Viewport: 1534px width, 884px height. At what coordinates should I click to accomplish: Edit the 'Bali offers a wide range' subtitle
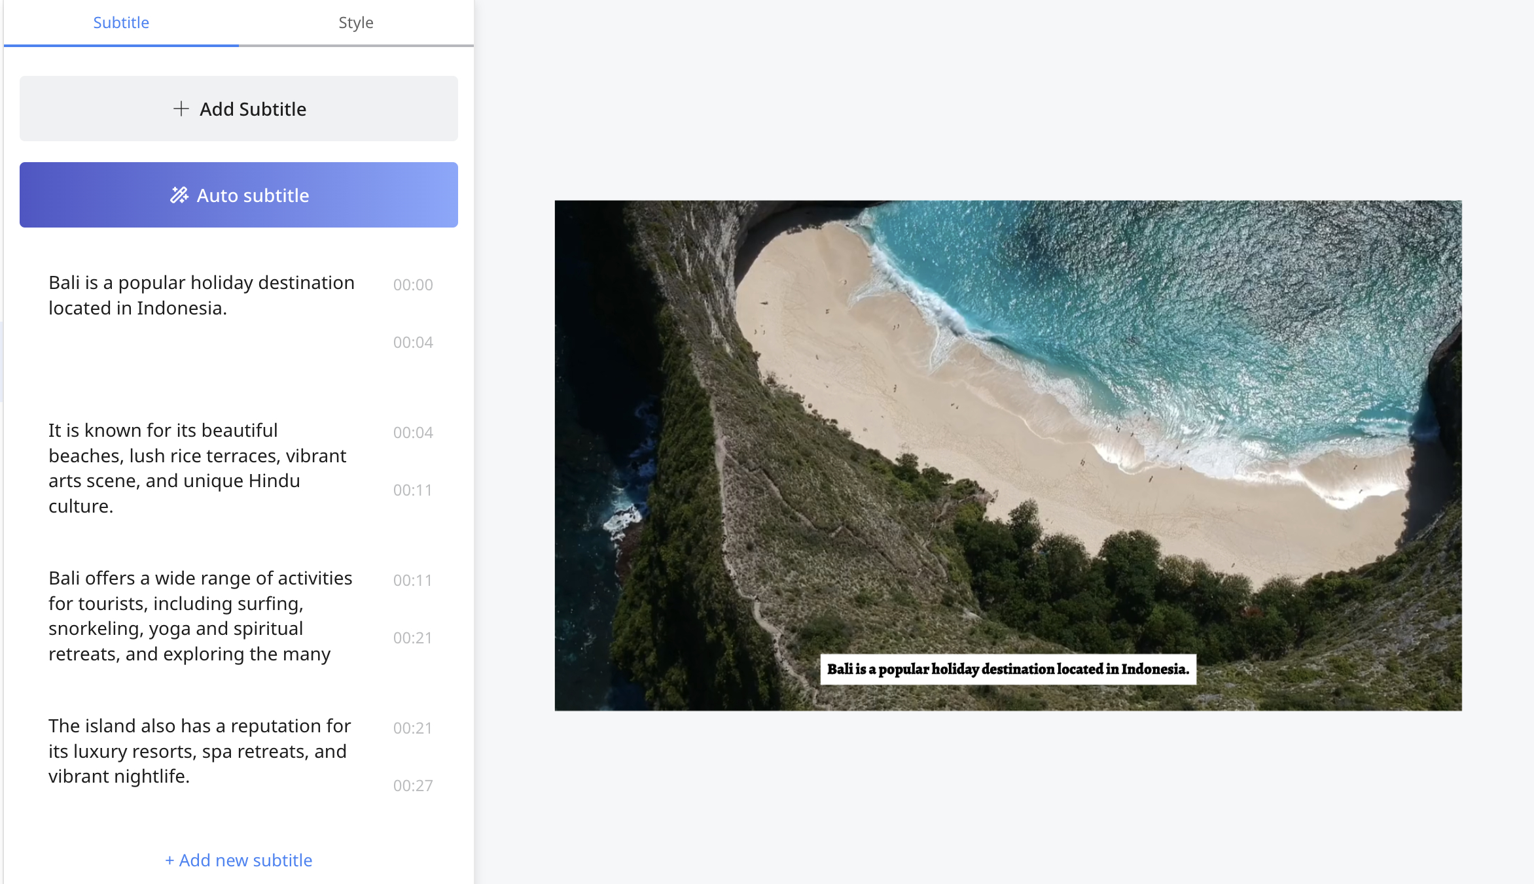pos(200,615)
